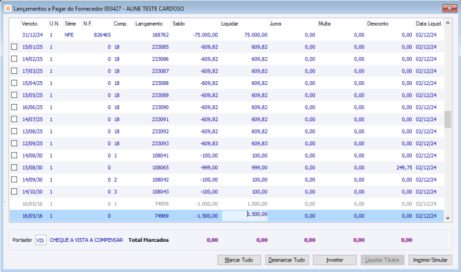
Task: Click the Liquidar Títulos button
Action: [x=382, y=260]
